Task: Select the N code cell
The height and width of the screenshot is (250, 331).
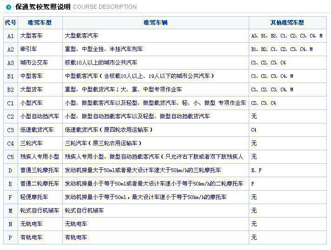Action: coord(10,224)
